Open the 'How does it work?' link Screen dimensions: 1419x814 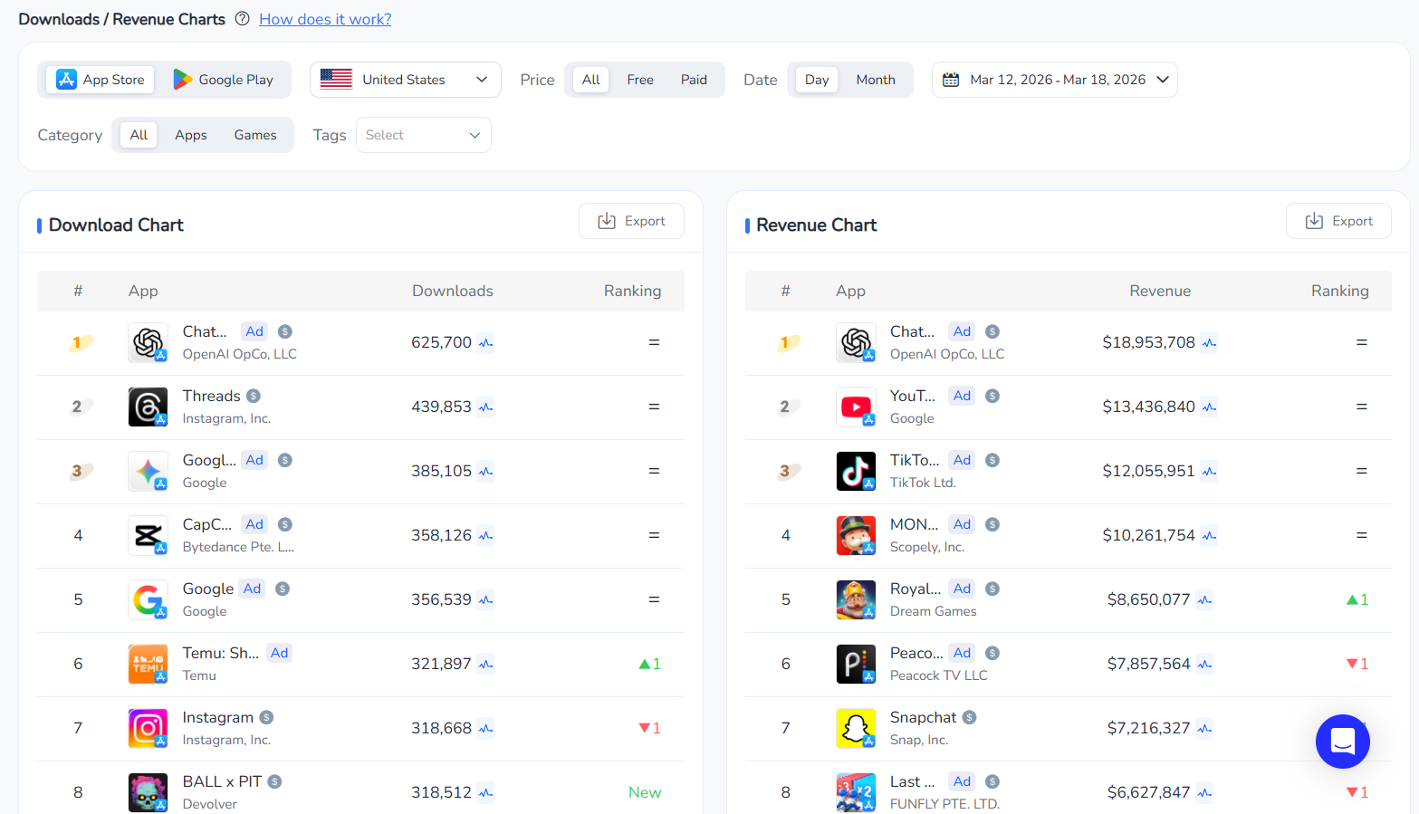click(324, 18)
